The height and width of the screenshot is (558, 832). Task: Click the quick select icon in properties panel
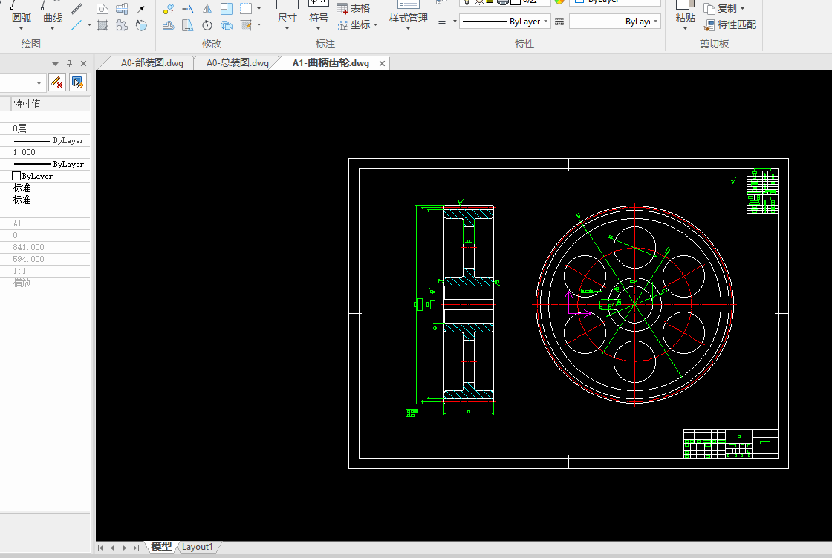[78, 82]
